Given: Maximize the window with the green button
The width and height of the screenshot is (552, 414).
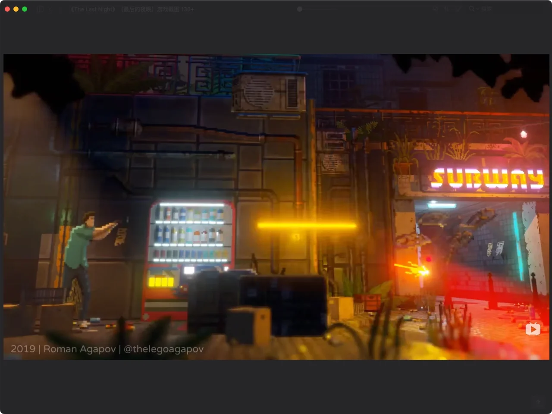Looking at the screenshot, I should (25, 9).
